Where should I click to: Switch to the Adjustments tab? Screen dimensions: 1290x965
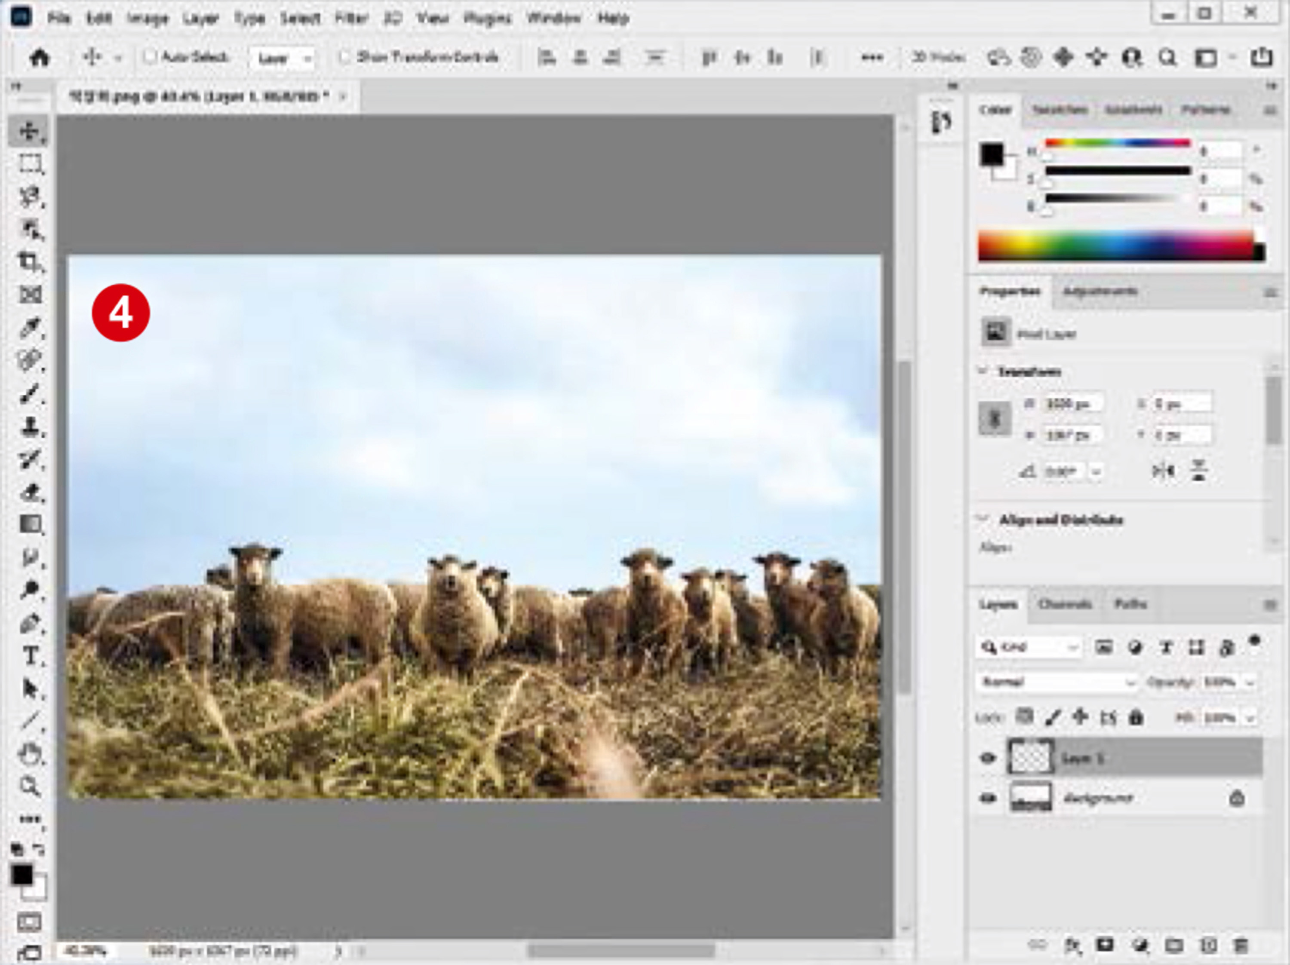tap(1100, 291)
